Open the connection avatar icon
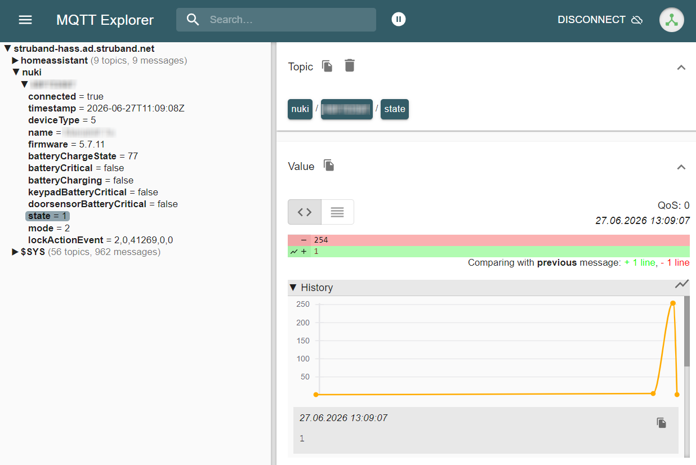 pyautogui.click(x=672, y=20)
